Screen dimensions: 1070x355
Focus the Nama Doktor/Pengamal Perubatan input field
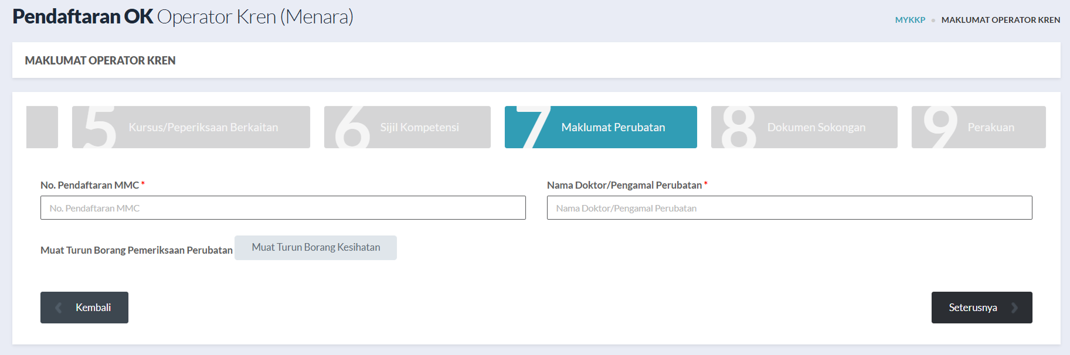pos(789,208)
